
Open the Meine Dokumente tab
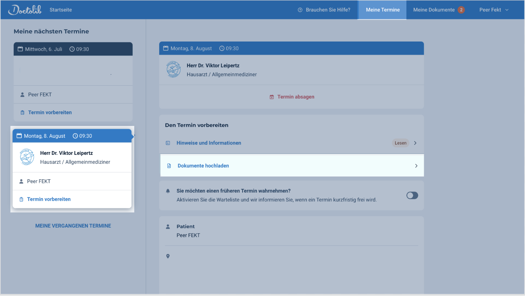[434, 10]
